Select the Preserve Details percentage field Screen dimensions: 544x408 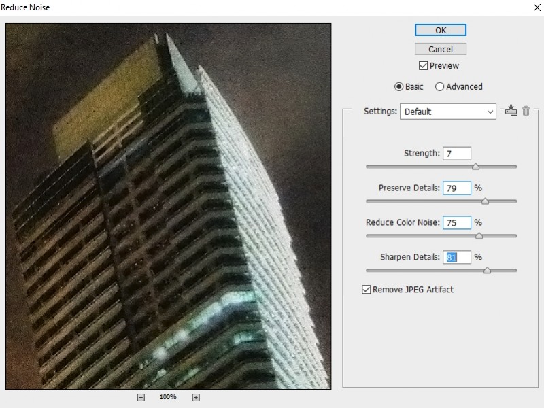click(456, 188)
